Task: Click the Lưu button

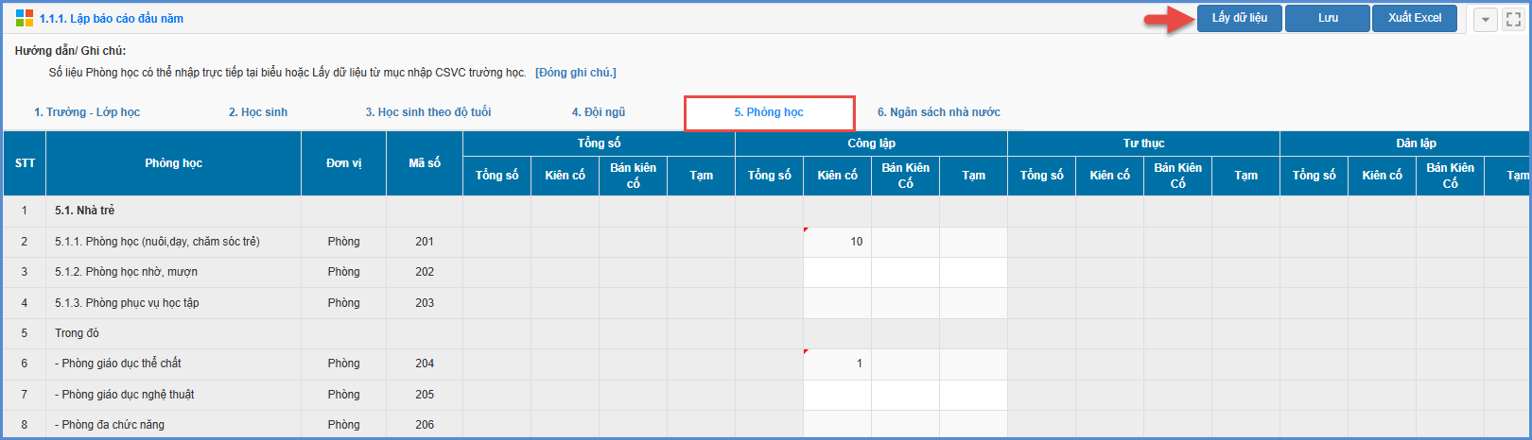Action: tap(1328, 18)
